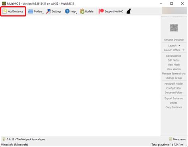Click the black cat icon
Screen dimensions: 188x147
coord(129,11)
